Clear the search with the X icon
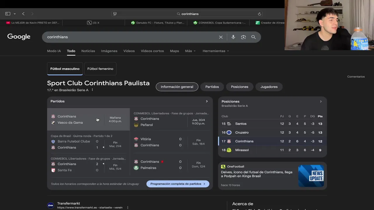This screenshot has width=374, height=210. pyautogui.click(x=221, y=37)
